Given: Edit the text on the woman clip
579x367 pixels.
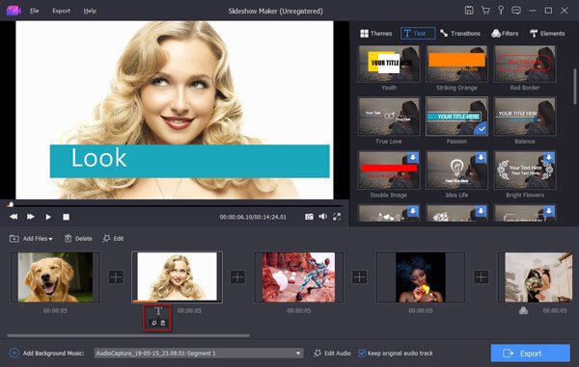Looking at the screenshot, I should tap(154, 323).
